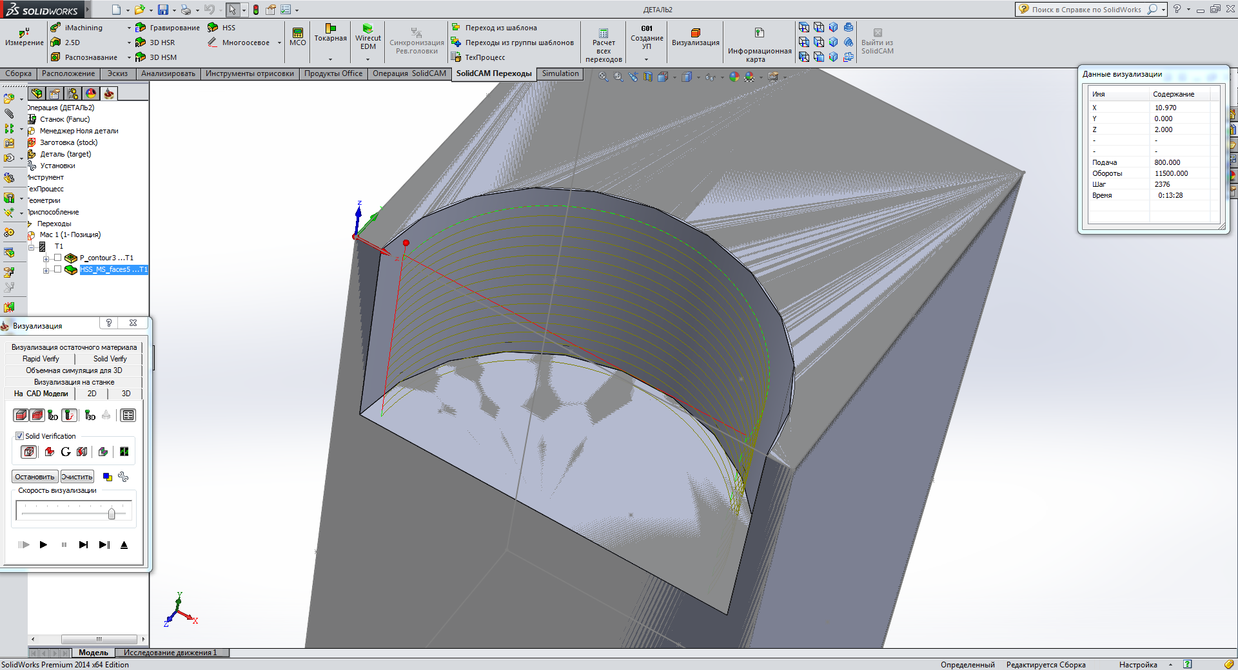Click the blue-yellow color settings icon
This screenshot has height=670, width=1238.
pos(108,477)
